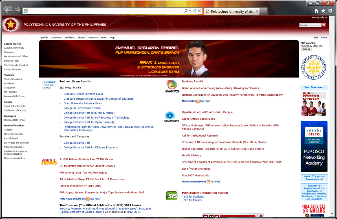The height and width of the screenshot is (219, 337).
Task: Click the events swirl icon
Action: [x=172, y=86]
